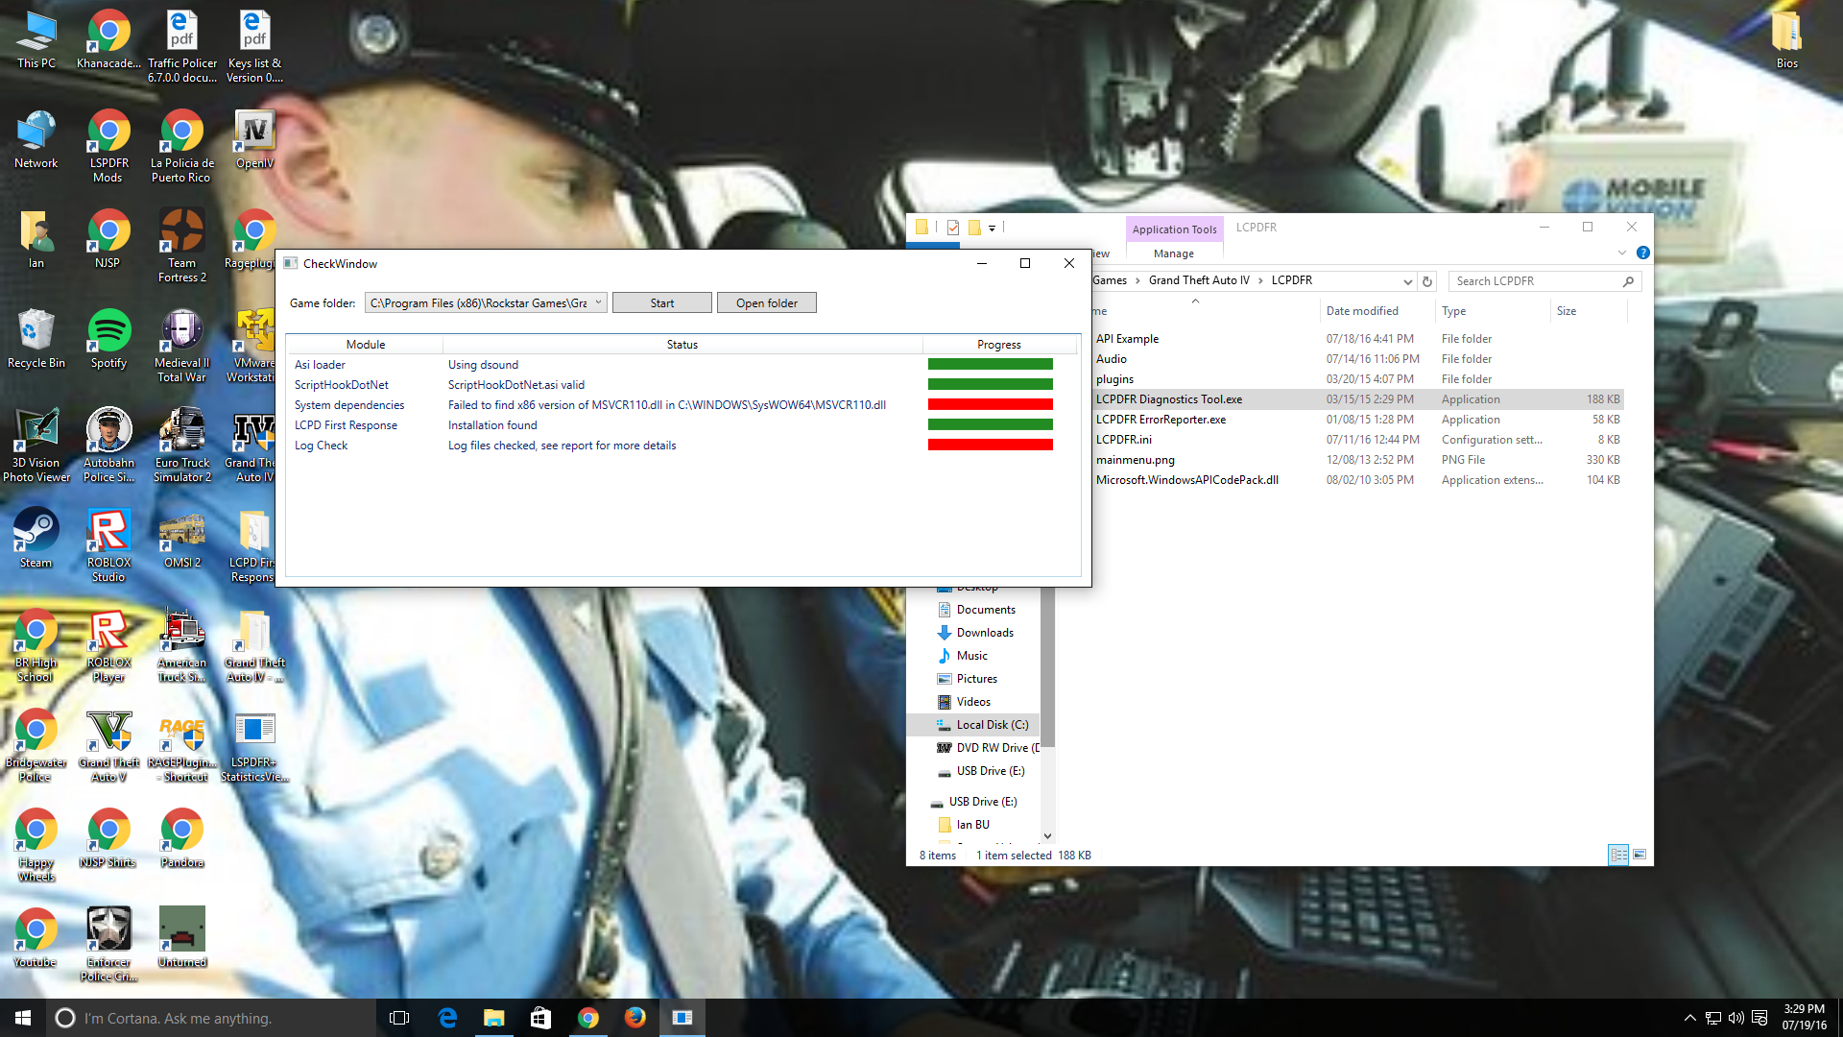This screenshot has width=1843, height=1037.
Task: Open the Recycle Bin
Action: click(36, 331)
